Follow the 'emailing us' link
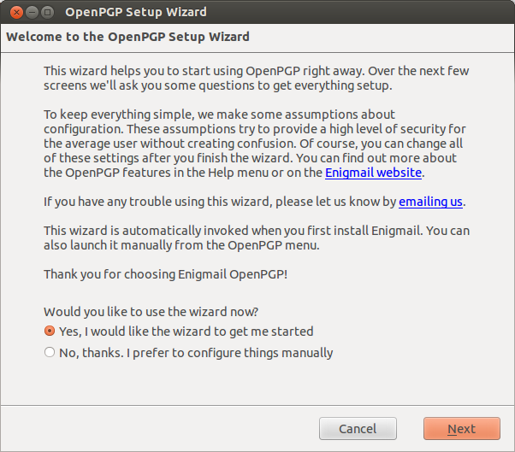Viewport: 515px width, 452px height. 430,202
